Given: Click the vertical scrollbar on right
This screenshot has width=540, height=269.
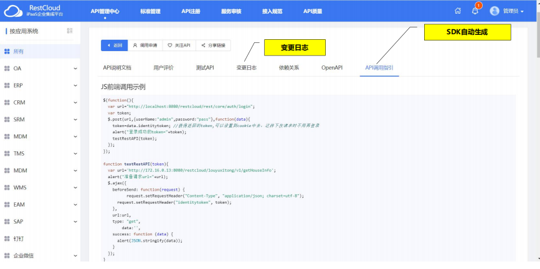Looking at the screenshot, I should coord(536,125).
